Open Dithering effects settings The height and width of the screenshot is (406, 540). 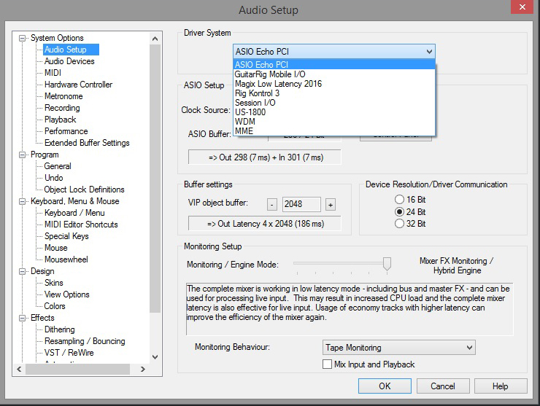coord(59,329)
